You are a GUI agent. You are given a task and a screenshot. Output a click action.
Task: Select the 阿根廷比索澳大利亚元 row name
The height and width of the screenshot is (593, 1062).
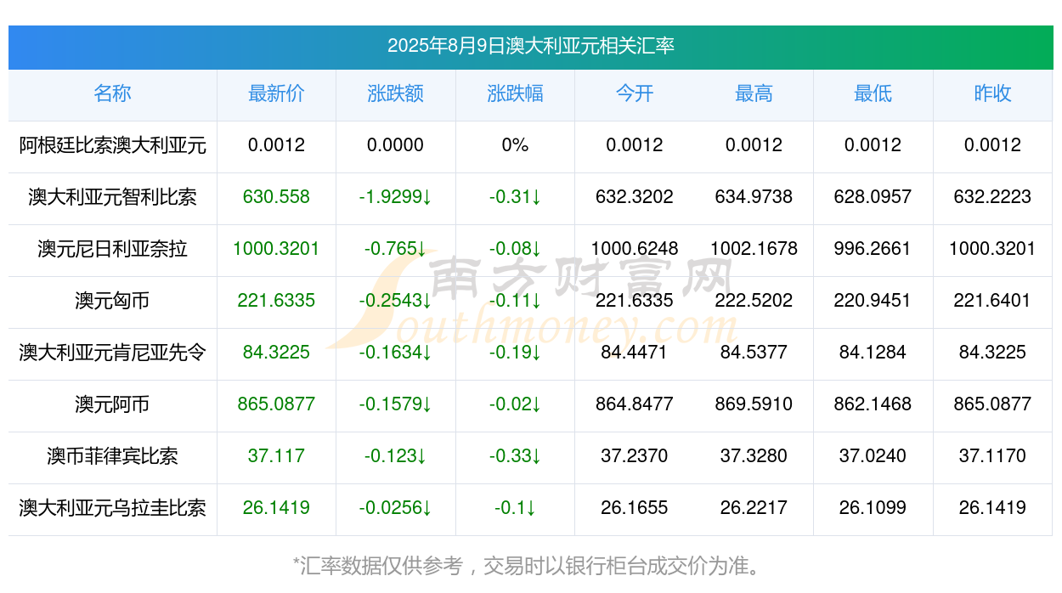click(x=112, y=145)
